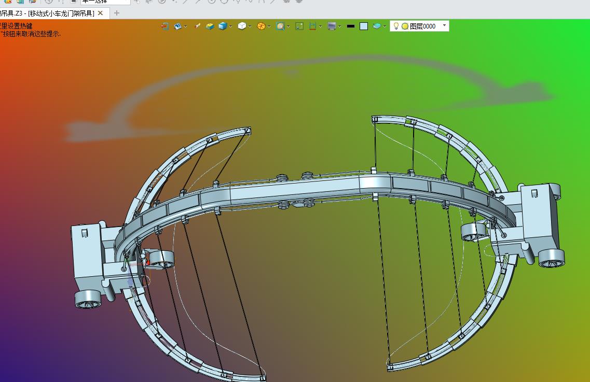Open the 图层0000 layer dropdown

coord(444,25)
